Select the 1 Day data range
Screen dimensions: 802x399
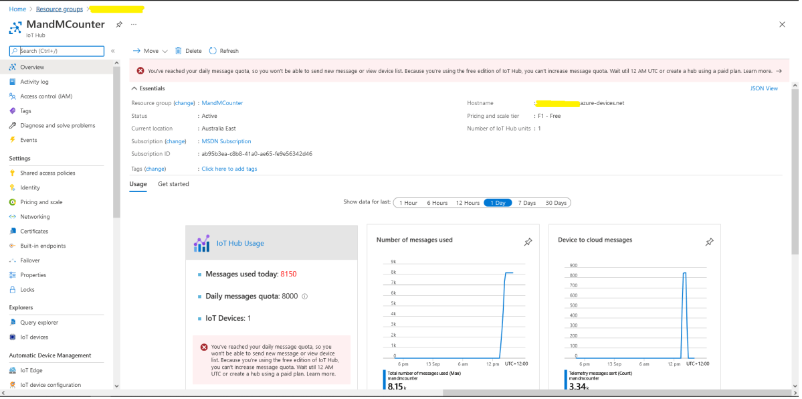pos(497,202)
